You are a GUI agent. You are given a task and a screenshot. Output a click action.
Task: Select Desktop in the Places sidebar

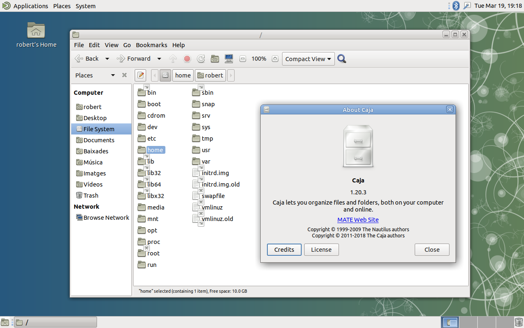[x=101, y=118]
